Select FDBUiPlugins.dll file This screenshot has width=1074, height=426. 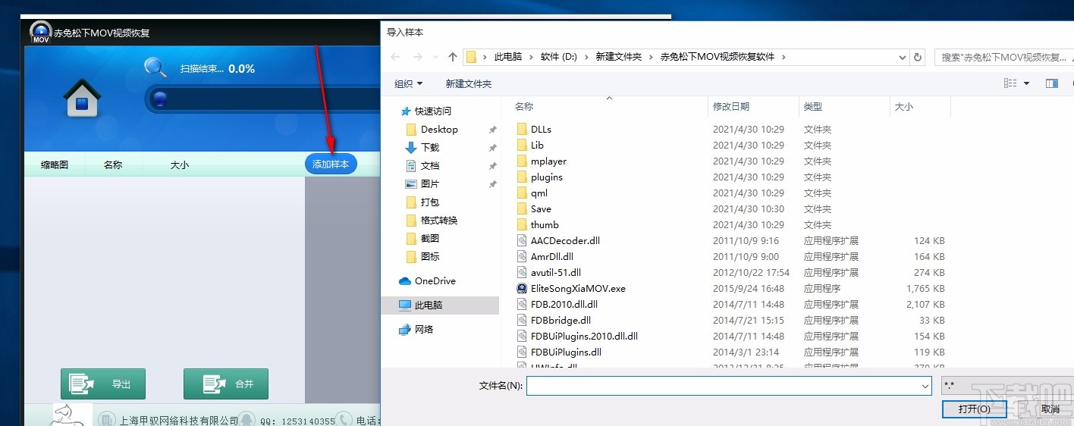(x=566, y=352)
